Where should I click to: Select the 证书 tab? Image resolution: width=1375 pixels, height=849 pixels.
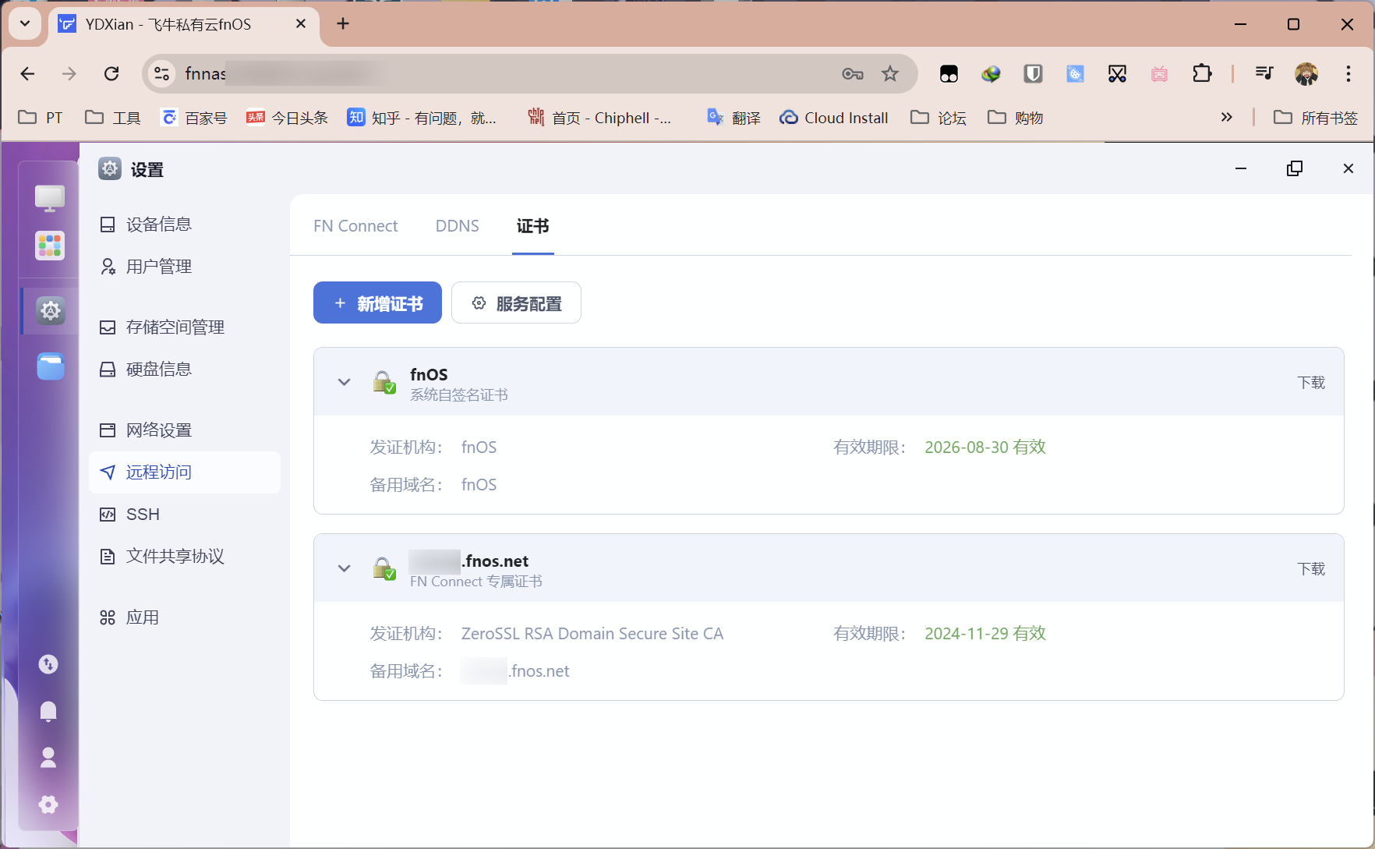pos(533,226)
